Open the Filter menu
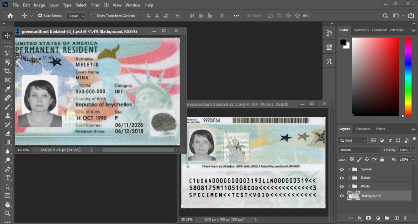Viewport: 418px width, 224px height. point(95,5)
